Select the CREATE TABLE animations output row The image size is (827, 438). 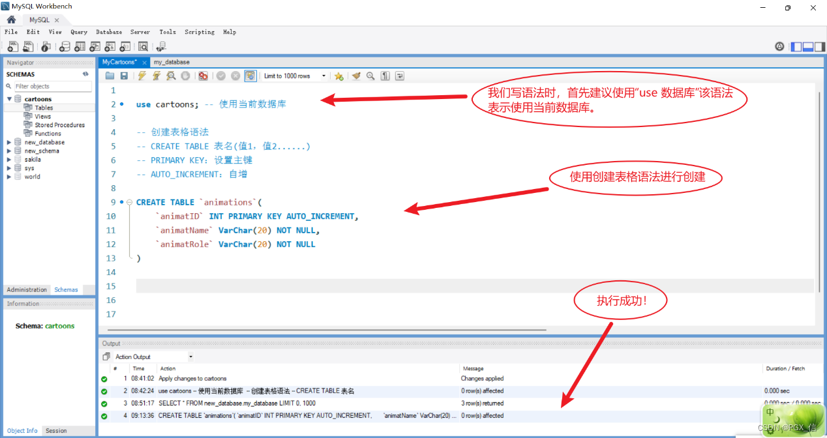tap(462, 415)
